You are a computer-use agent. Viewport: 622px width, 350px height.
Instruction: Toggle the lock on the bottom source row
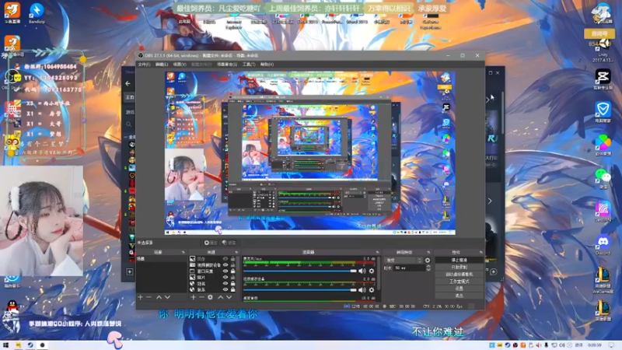[x=232, y=289]
